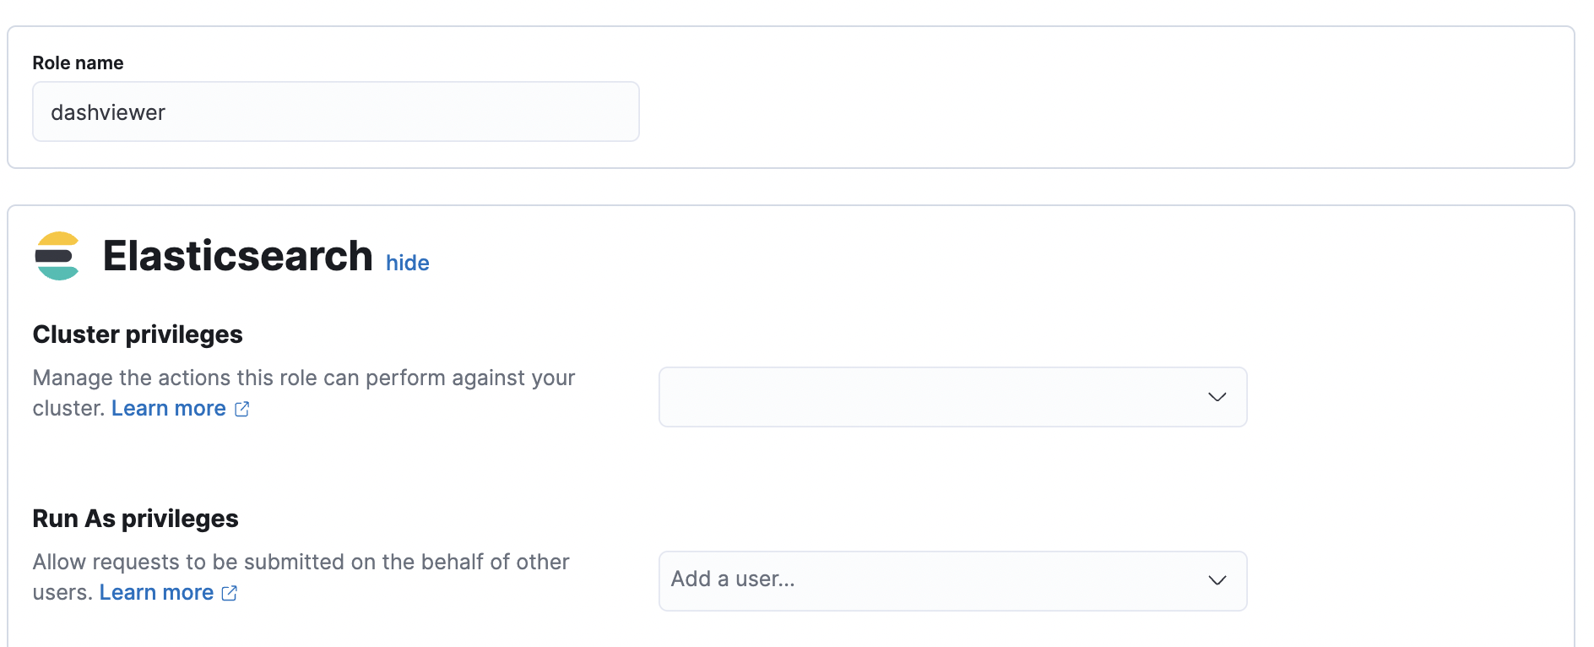Screen dimensions: 1594x647
Task: Expand the Cluster privileges dropdown chevron
Action: coord(1217,397)
